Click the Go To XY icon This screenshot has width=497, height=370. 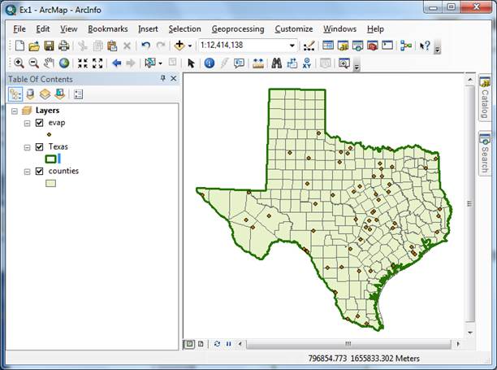pos(308,63)
